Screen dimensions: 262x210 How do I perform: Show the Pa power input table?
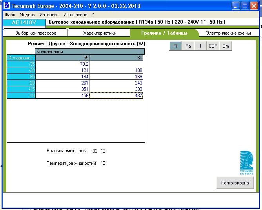coord(188,46)
